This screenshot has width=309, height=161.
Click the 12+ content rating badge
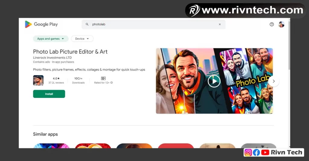click(x=103, y=78)
